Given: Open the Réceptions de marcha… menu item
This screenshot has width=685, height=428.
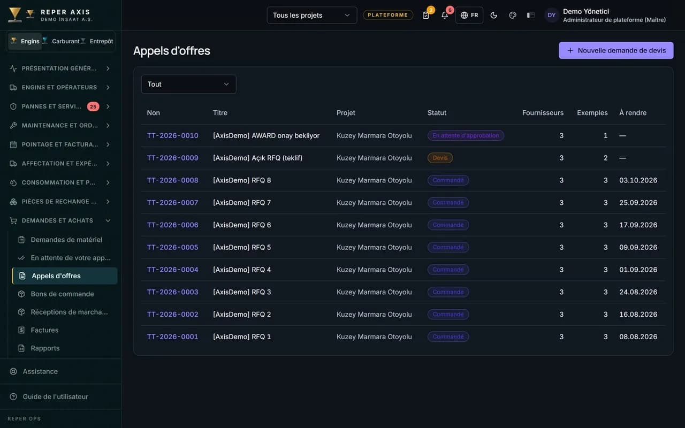Looking at the screenshot, I should [64, 312].
